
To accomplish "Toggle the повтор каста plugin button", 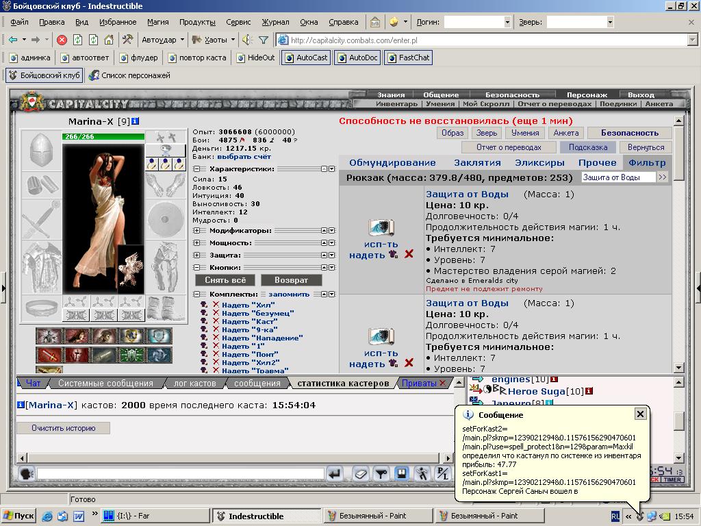I will (196, 58).
